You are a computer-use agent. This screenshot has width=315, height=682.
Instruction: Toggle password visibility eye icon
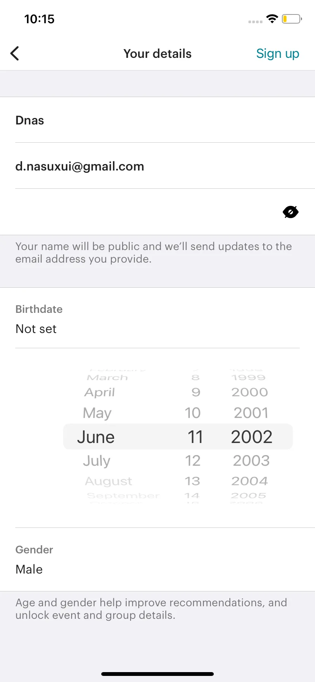pos(291,212)
